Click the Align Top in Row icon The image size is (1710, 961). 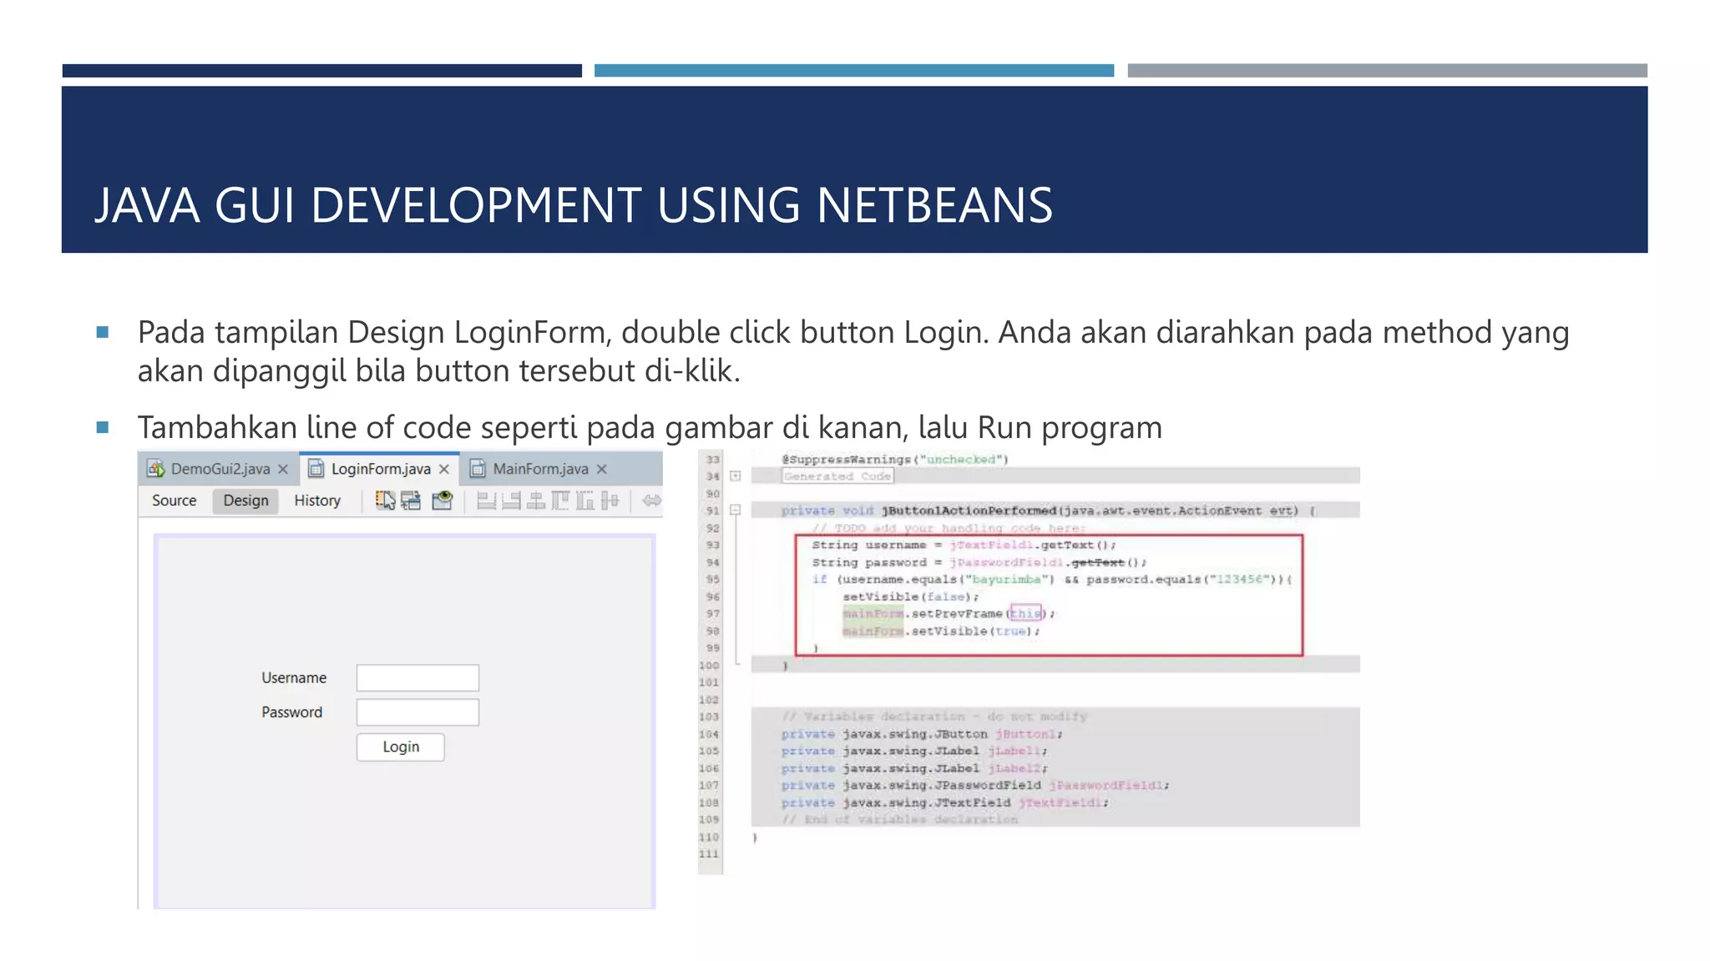coord(560,501)
